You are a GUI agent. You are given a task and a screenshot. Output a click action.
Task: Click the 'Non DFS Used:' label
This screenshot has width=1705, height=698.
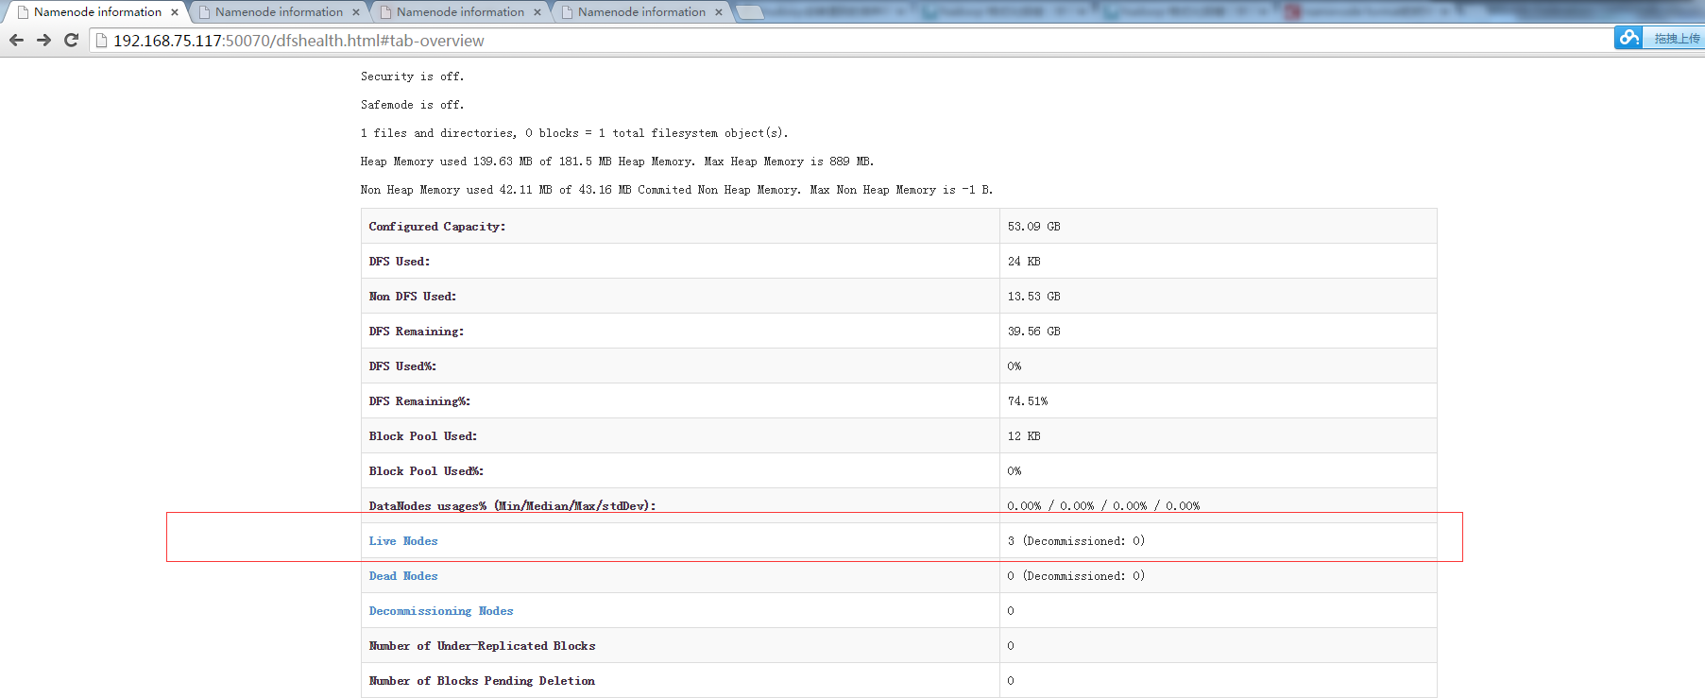(413, 297)
